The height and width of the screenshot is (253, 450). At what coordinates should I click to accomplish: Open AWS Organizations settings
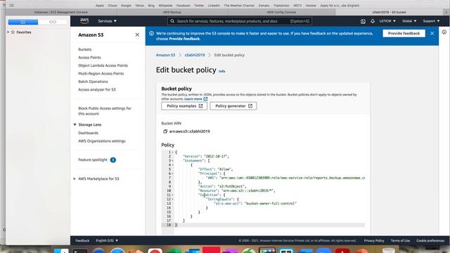[102, 141]
